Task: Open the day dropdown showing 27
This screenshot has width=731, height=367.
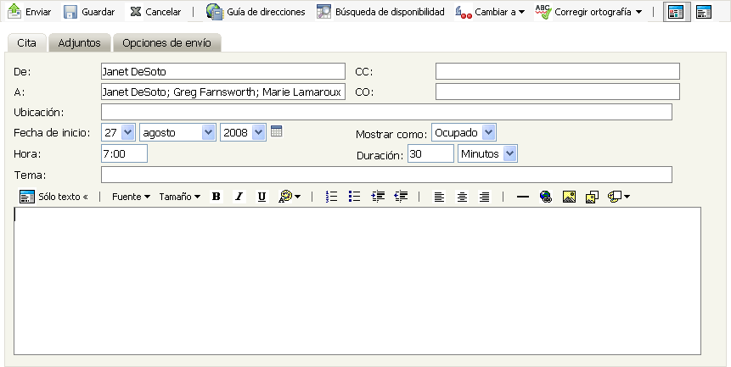Action: point(118,132)
